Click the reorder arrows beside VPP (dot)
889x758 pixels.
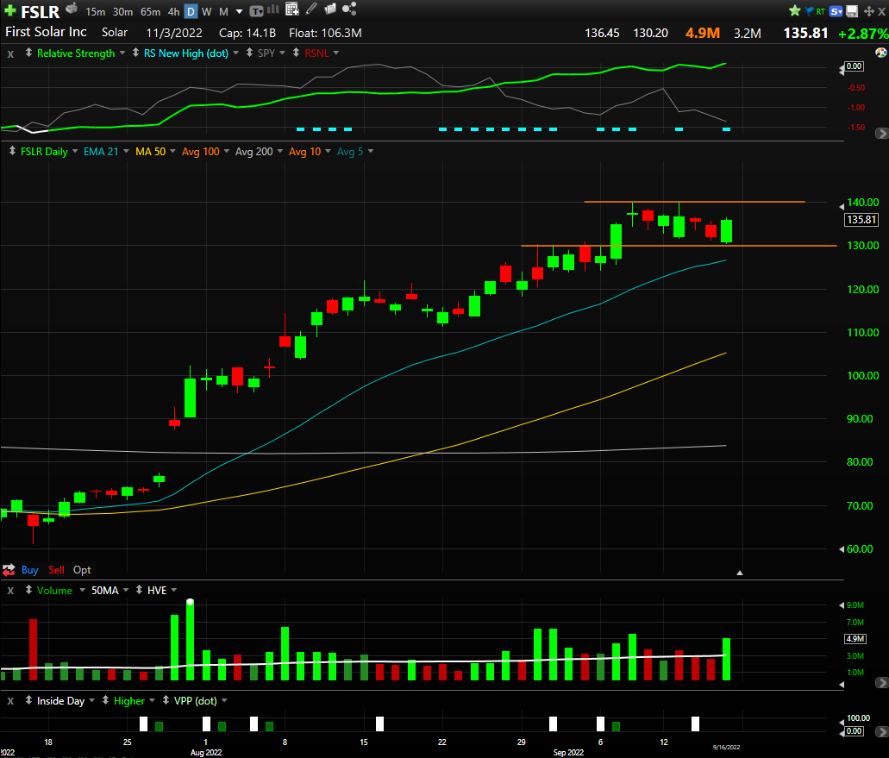166,701
